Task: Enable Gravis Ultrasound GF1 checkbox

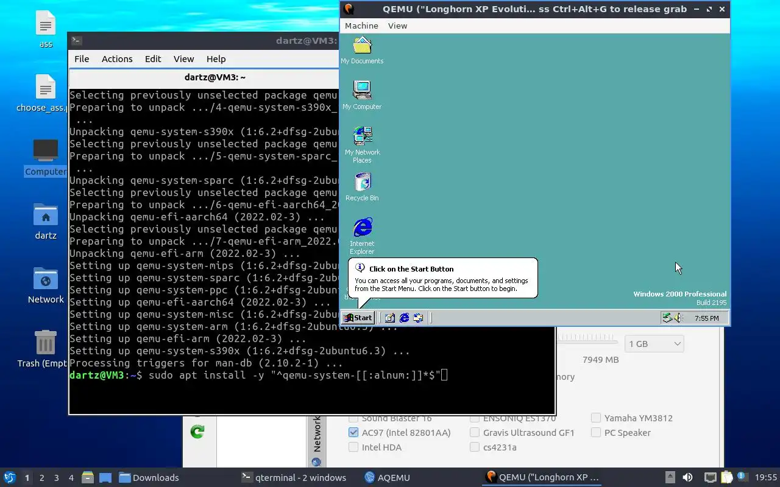Action: click(x=475, y=433)
